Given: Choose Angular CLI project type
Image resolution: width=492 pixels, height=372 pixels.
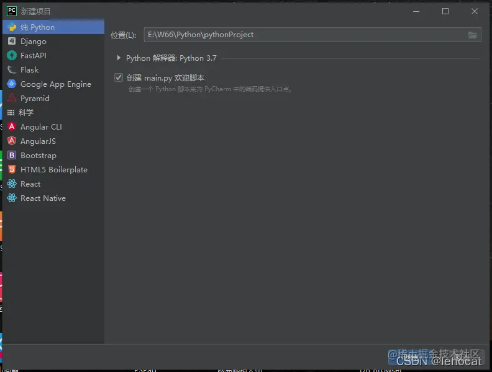Looking at the screenshot, I should pyautogui.click(x=53, y=127).
